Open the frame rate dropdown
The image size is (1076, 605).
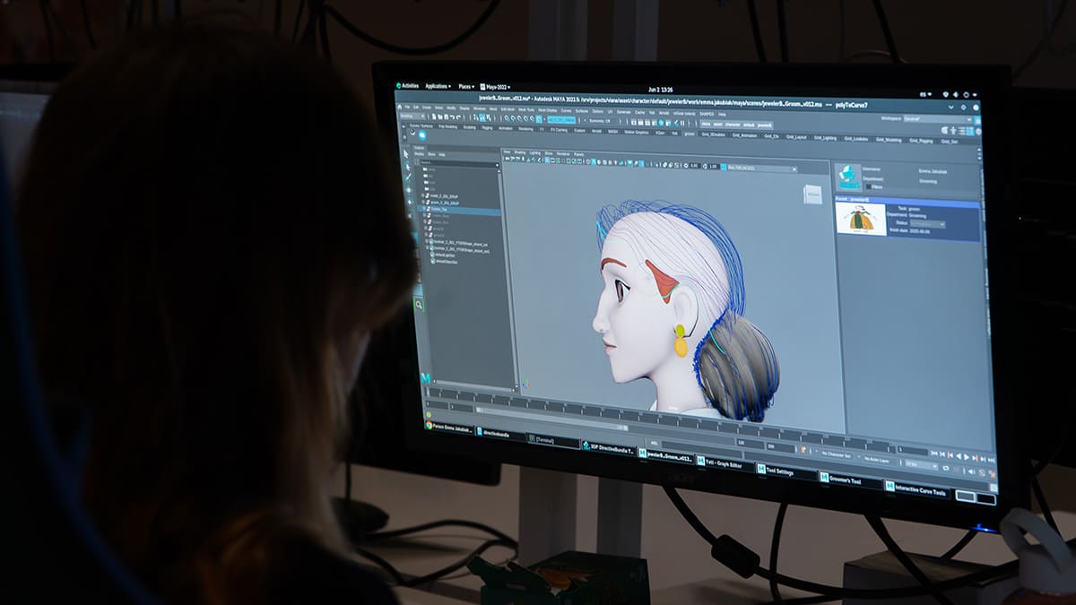click(922, 465)
